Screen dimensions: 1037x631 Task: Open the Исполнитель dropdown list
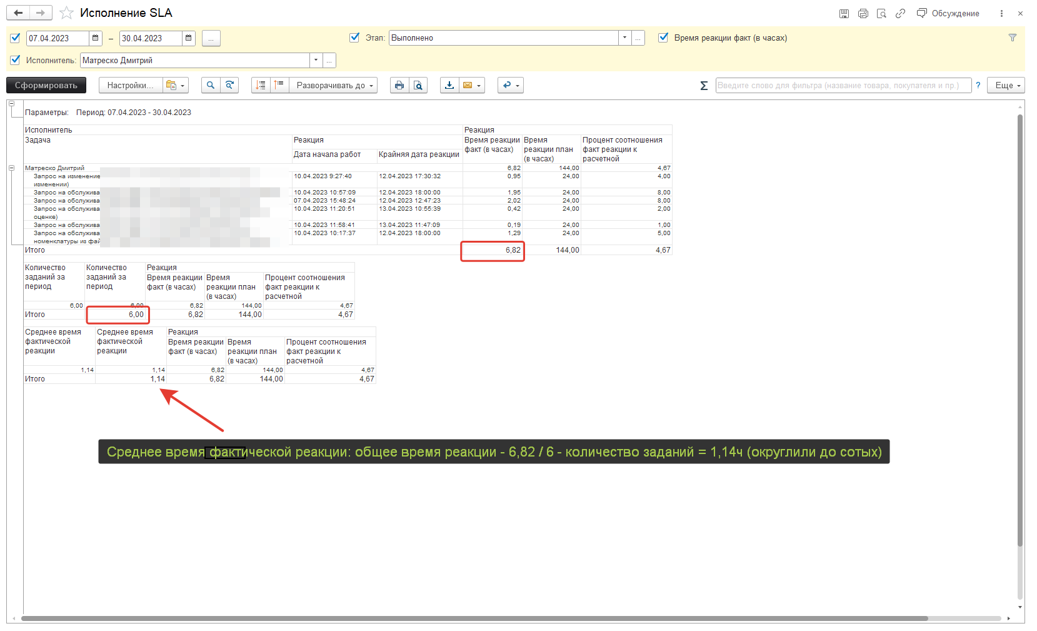316,61
